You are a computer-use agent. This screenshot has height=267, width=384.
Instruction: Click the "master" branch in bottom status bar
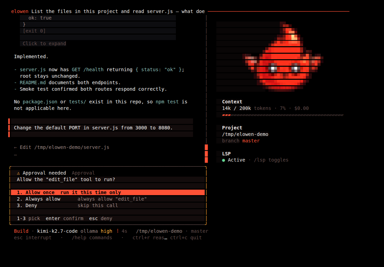[200, 231]
